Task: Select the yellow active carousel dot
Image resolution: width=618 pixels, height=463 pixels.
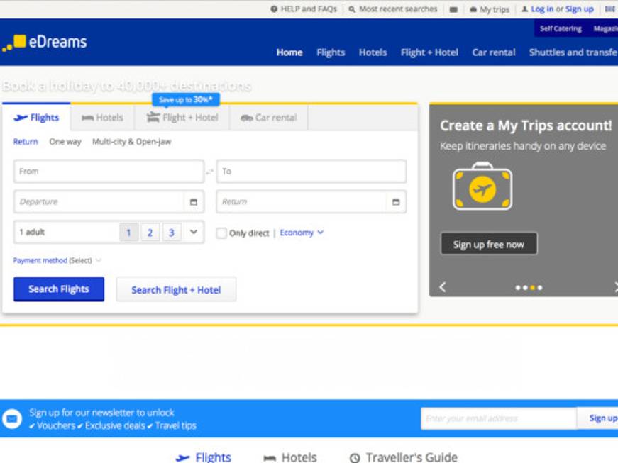Action: tap(532, 288)
